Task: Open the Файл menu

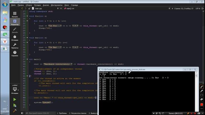Action: (13, 5)
